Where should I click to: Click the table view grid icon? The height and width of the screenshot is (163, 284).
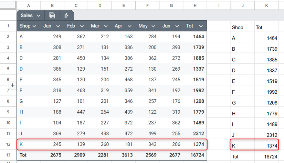point(52,16)
